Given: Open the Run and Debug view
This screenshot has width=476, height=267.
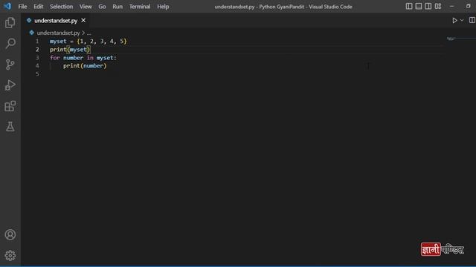Looking at the screenshot, I should coord(10,85).
